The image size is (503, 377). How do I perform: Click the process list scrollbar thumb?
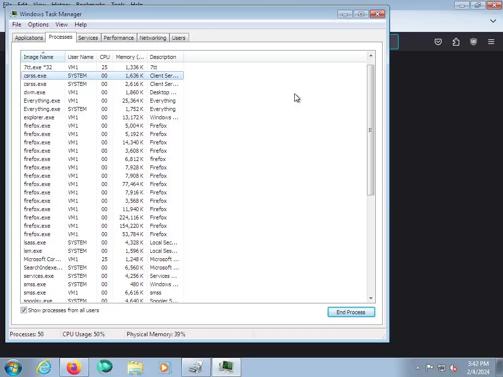[x=370, y=130]
